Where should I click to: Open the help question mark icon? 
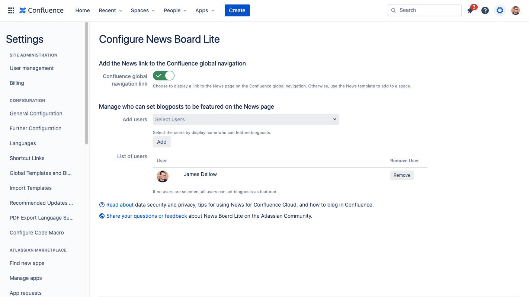485,10
